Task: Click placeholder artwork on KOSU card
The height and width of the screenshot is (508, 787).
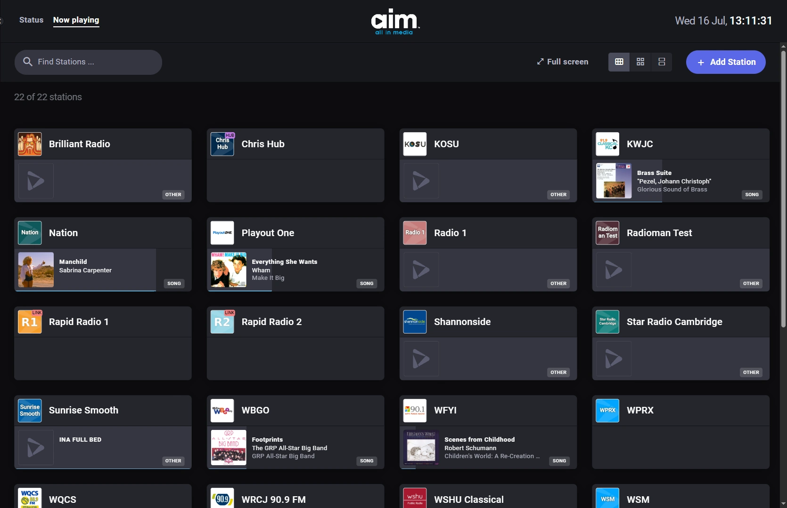Action: [421, 181]
